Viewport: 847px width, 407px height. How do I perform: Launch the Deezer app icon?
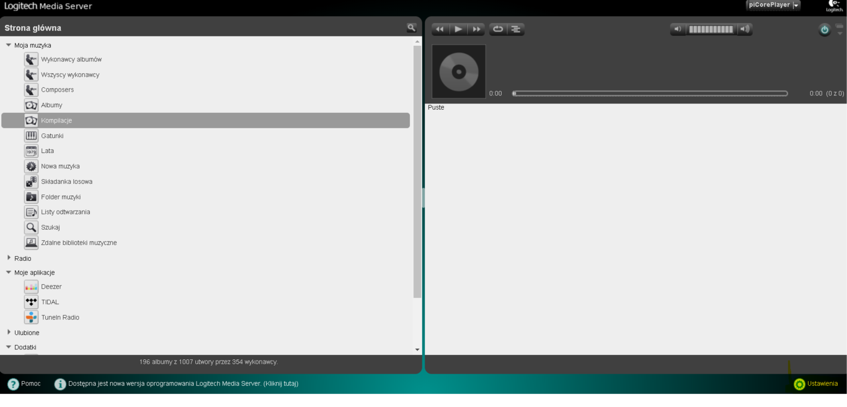[x=31, y=287]
